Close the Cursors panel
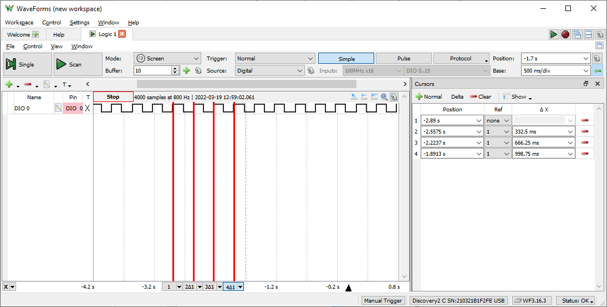Image resolution: width=607 pixels, height=307 pixels. click(598, 84)
